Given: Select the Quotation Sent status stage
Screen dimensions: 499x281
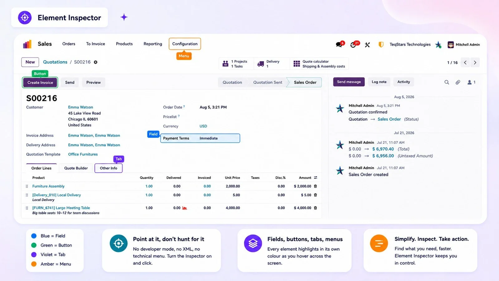Looking at the screenshot, I should click(x=268, y=82).
